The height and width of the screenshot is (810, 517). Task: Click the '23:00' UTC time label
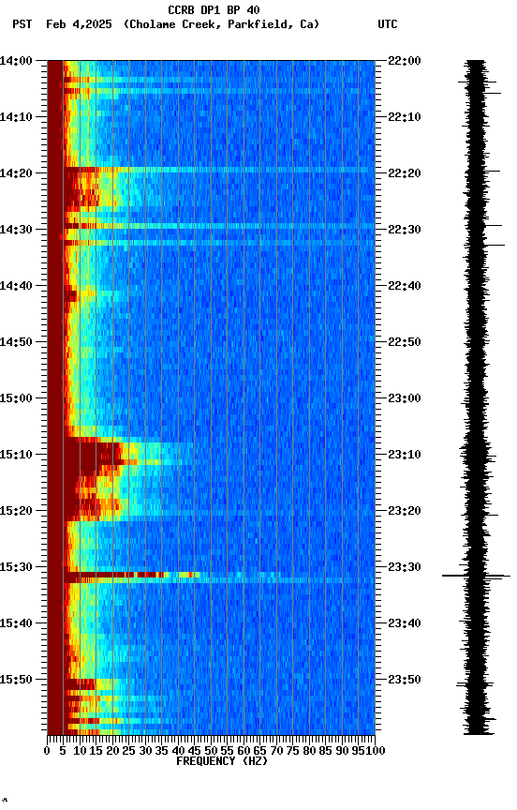[405, 398]
